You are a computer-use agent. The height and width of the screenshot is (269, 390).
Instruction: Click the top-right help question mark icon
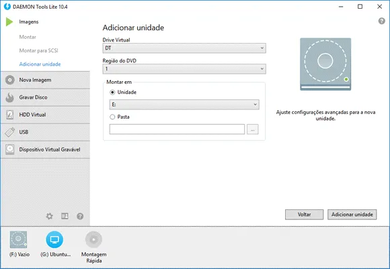[x=382, y=21]
